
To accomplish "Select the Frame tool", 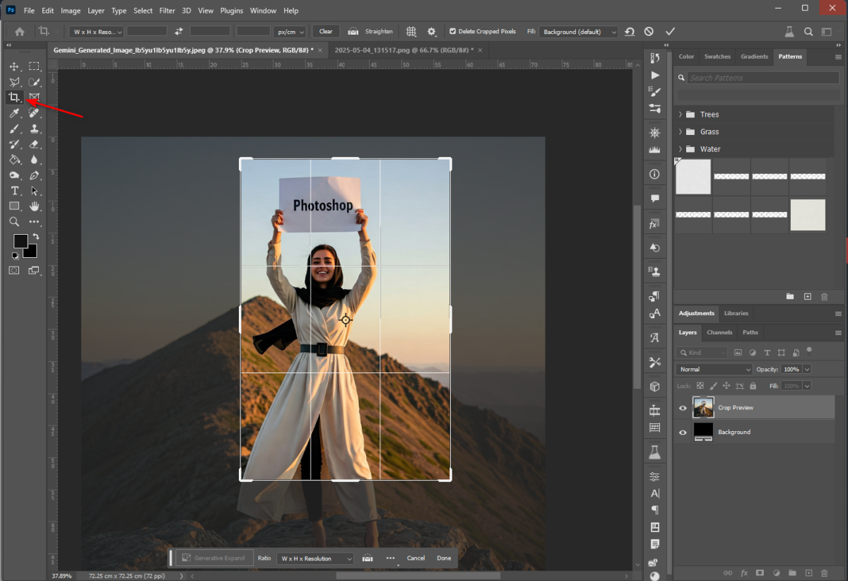I will click(34, 98).
